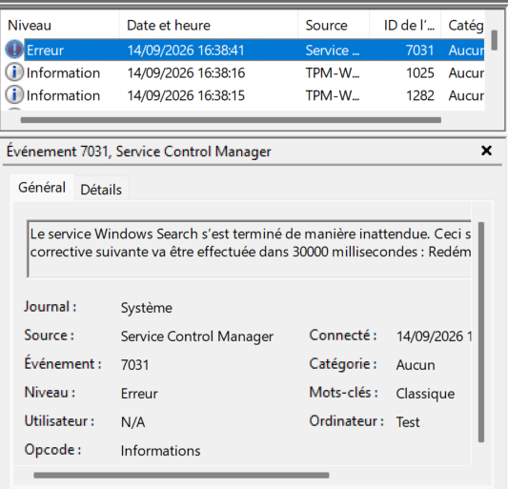Switch to the Détails tab

[101, 190]
